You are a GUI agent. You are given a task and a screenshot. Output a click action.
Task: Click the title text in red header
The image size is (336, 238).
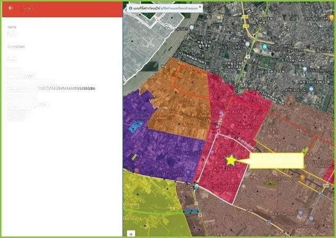(26, 9)
